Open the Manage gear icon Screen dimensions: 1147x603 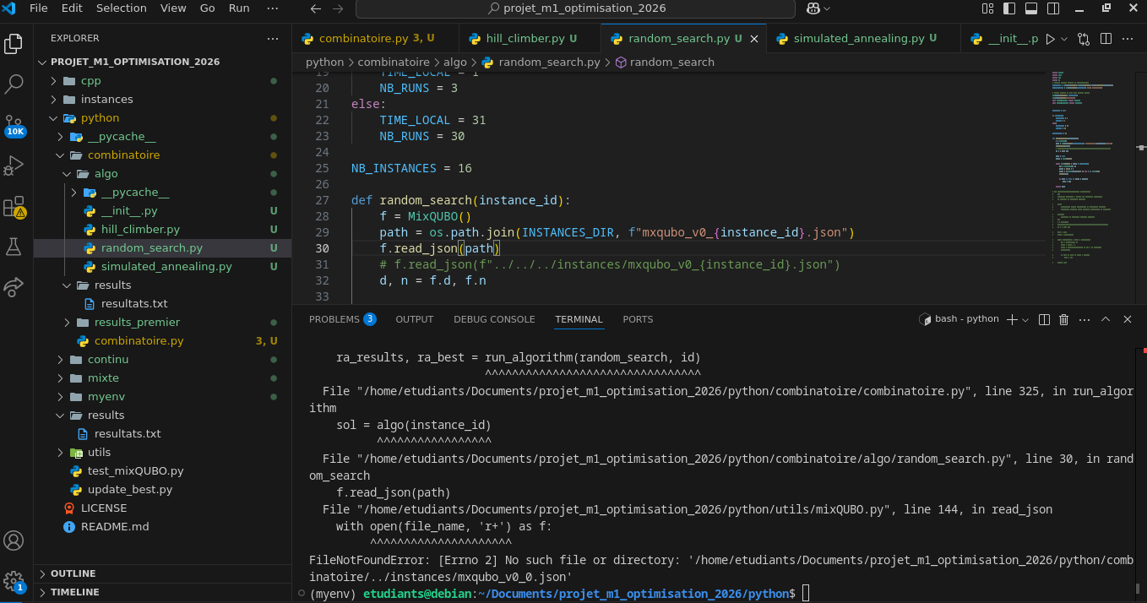14,582
